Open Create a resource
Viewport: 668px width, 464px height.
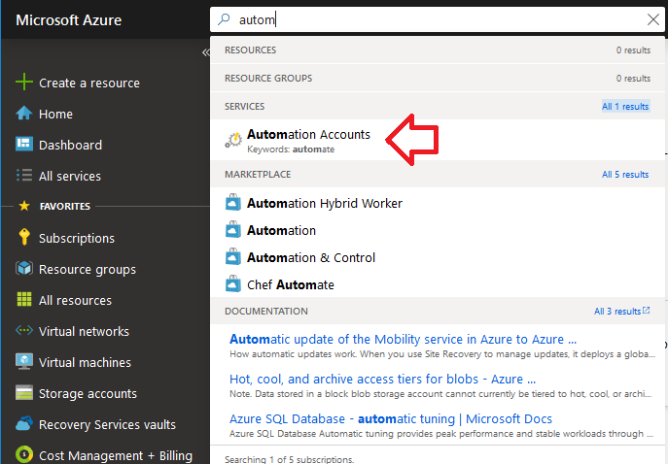pyautogui.click(x=89, y=83)
